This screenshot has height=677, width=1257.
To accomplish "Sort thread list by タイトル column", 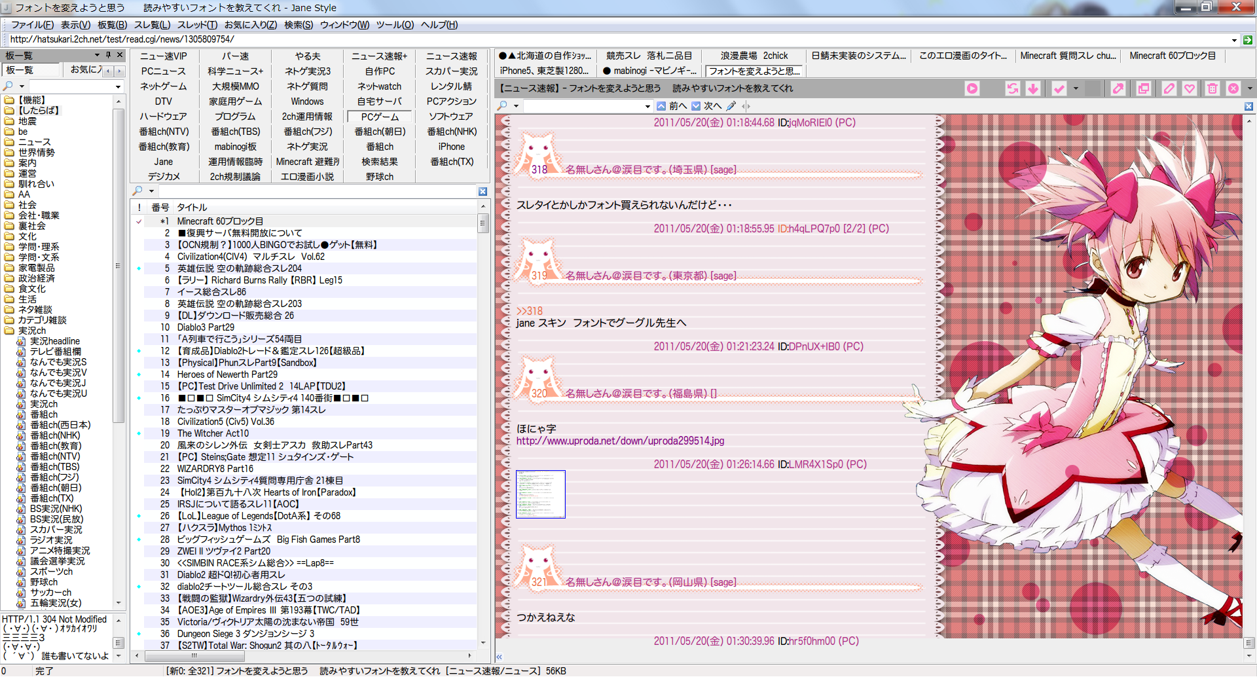I will (x=192, y=208).
